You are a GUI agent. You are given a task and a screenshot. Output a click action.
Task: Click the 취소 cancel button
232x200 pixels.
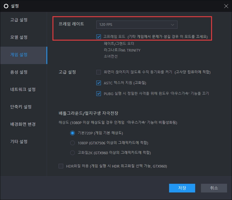tap(214, 188)
